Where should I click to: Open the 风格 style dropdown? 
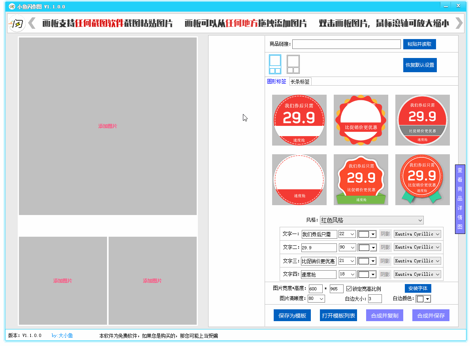(x=371, y=220)
